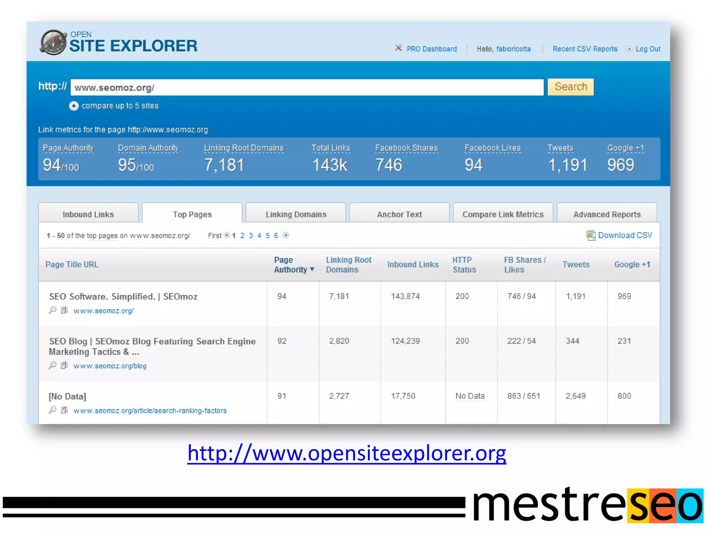Open the Compare Link Metrics tab
The height and width of the screenshot is (534, 712).
pos(503,213)
